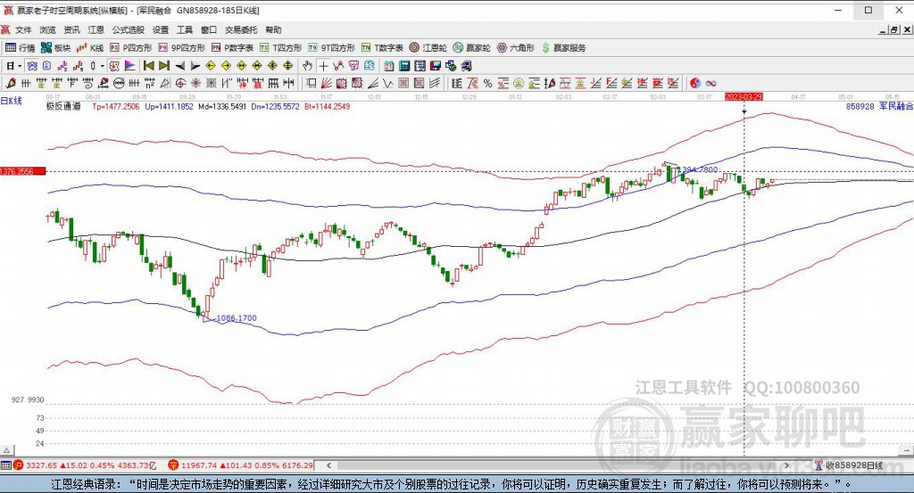Click the list document icon beside calculator
This screenshot has width=914, height=493.
click(x=420, y=66)
